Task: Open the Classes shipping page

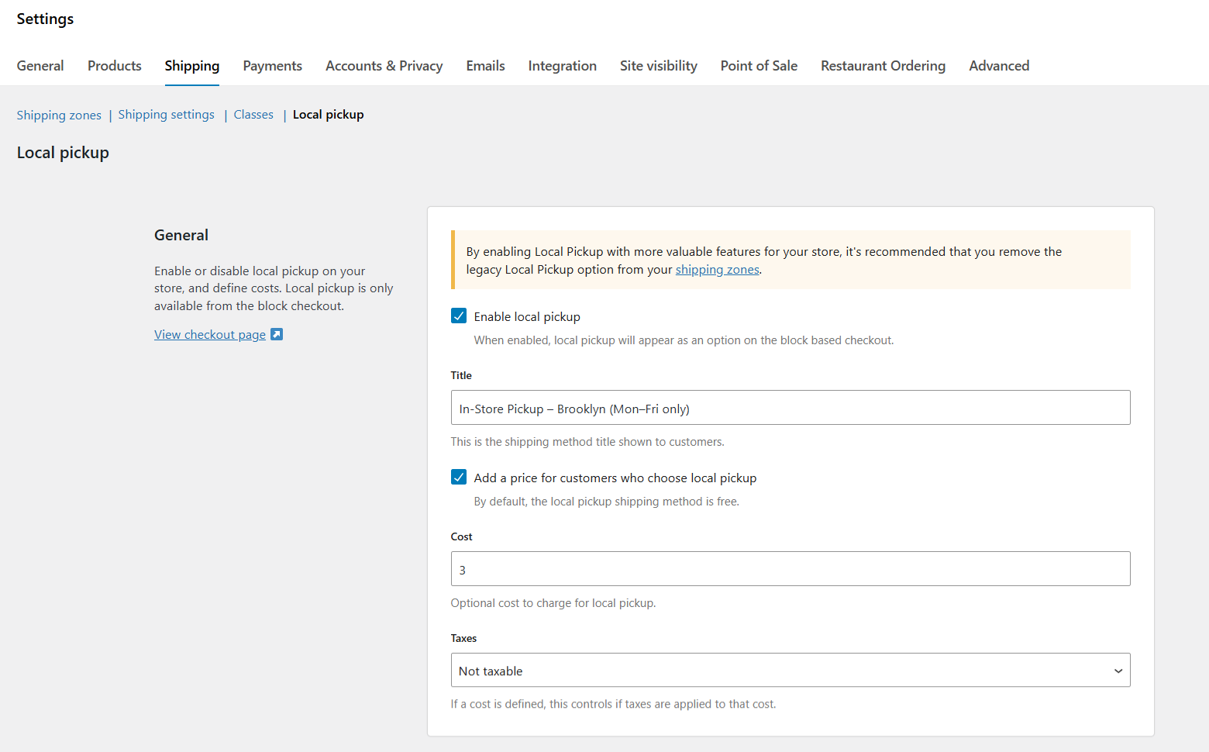Action: (x=253, y=114)
